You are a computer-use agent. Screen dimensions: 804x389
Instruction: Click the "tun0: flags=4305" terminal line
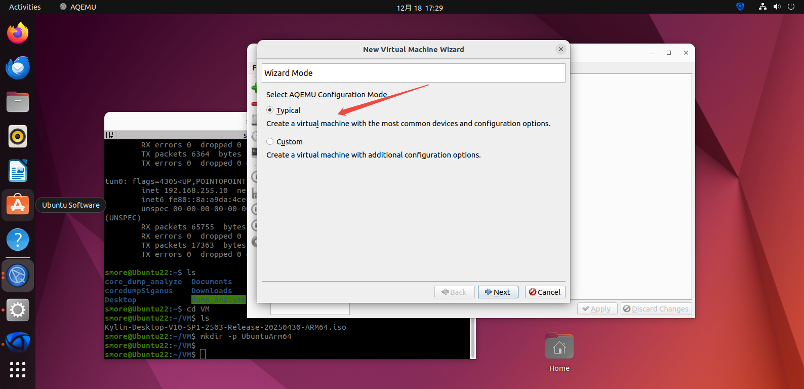(175, 181)
